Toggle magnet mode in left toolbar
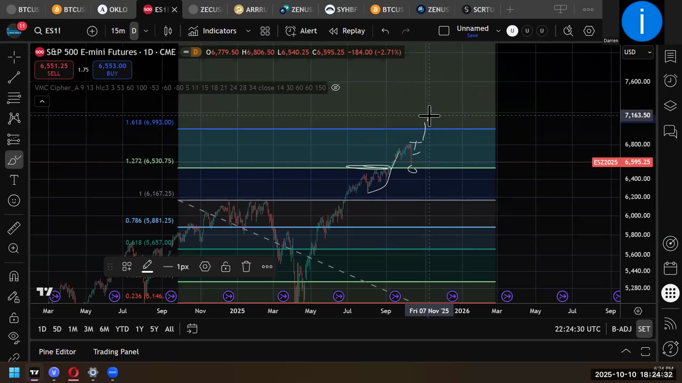 pos(14,276)
